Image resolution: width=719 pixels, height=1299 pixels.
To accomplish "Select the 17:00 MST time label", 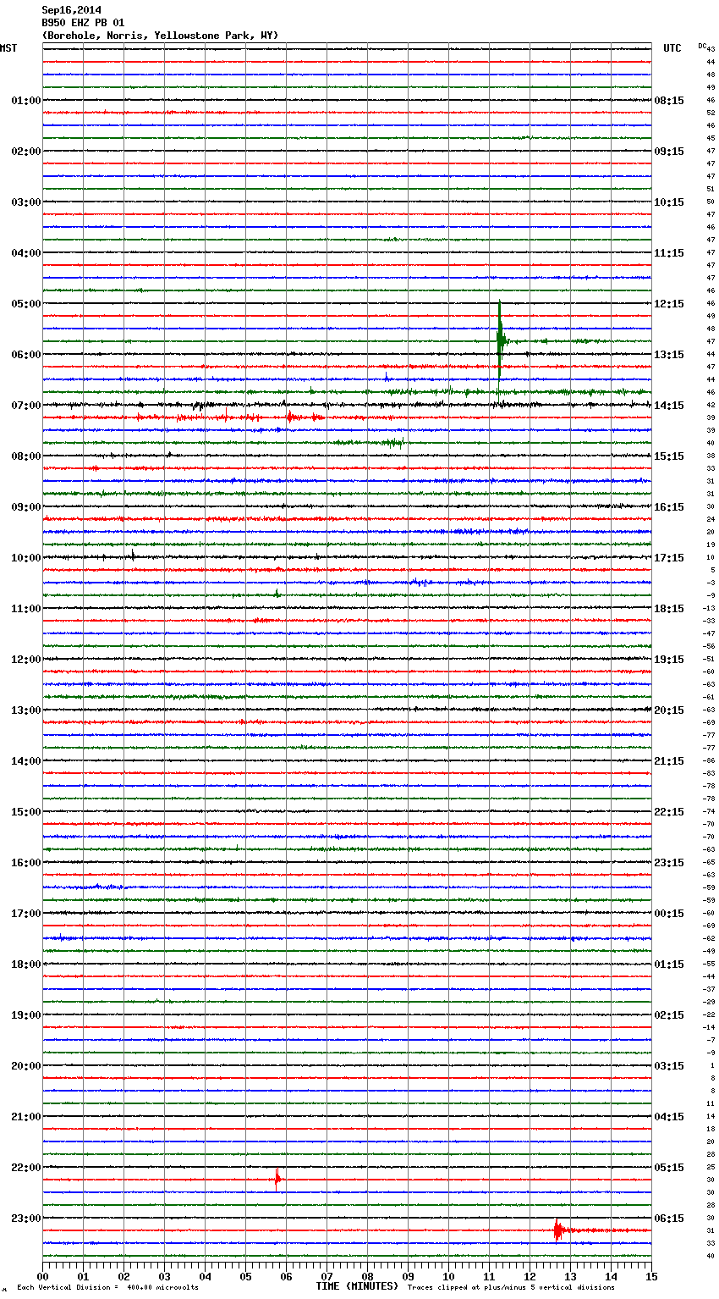I will [x=26, y=914].
